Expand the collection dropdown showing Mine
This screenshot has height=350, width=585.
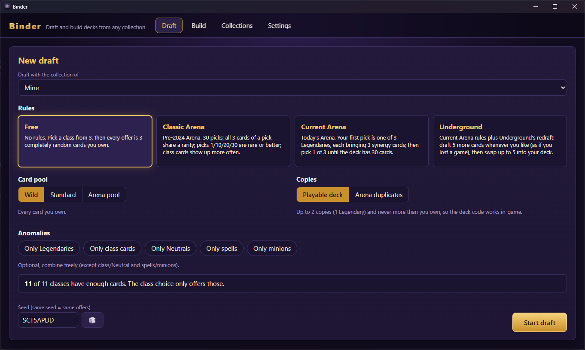[x=292, y=88]
